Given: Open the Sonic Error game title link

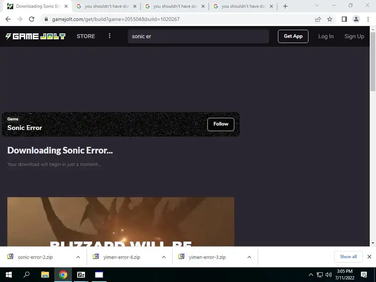Looking at the screenshot, I should 25,128.
